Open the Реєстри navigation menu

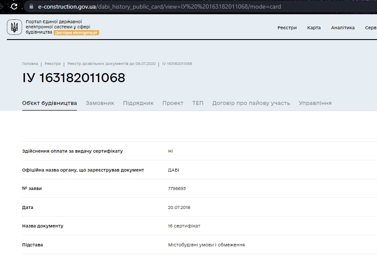pyautogui.click(x=287, y=28)
